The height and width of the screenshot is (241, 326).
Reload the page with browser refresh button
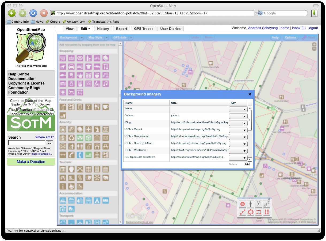(x=33, y=13)
